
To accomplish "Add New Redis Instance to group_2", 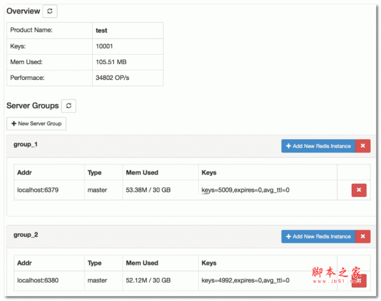I will (318, 237).
